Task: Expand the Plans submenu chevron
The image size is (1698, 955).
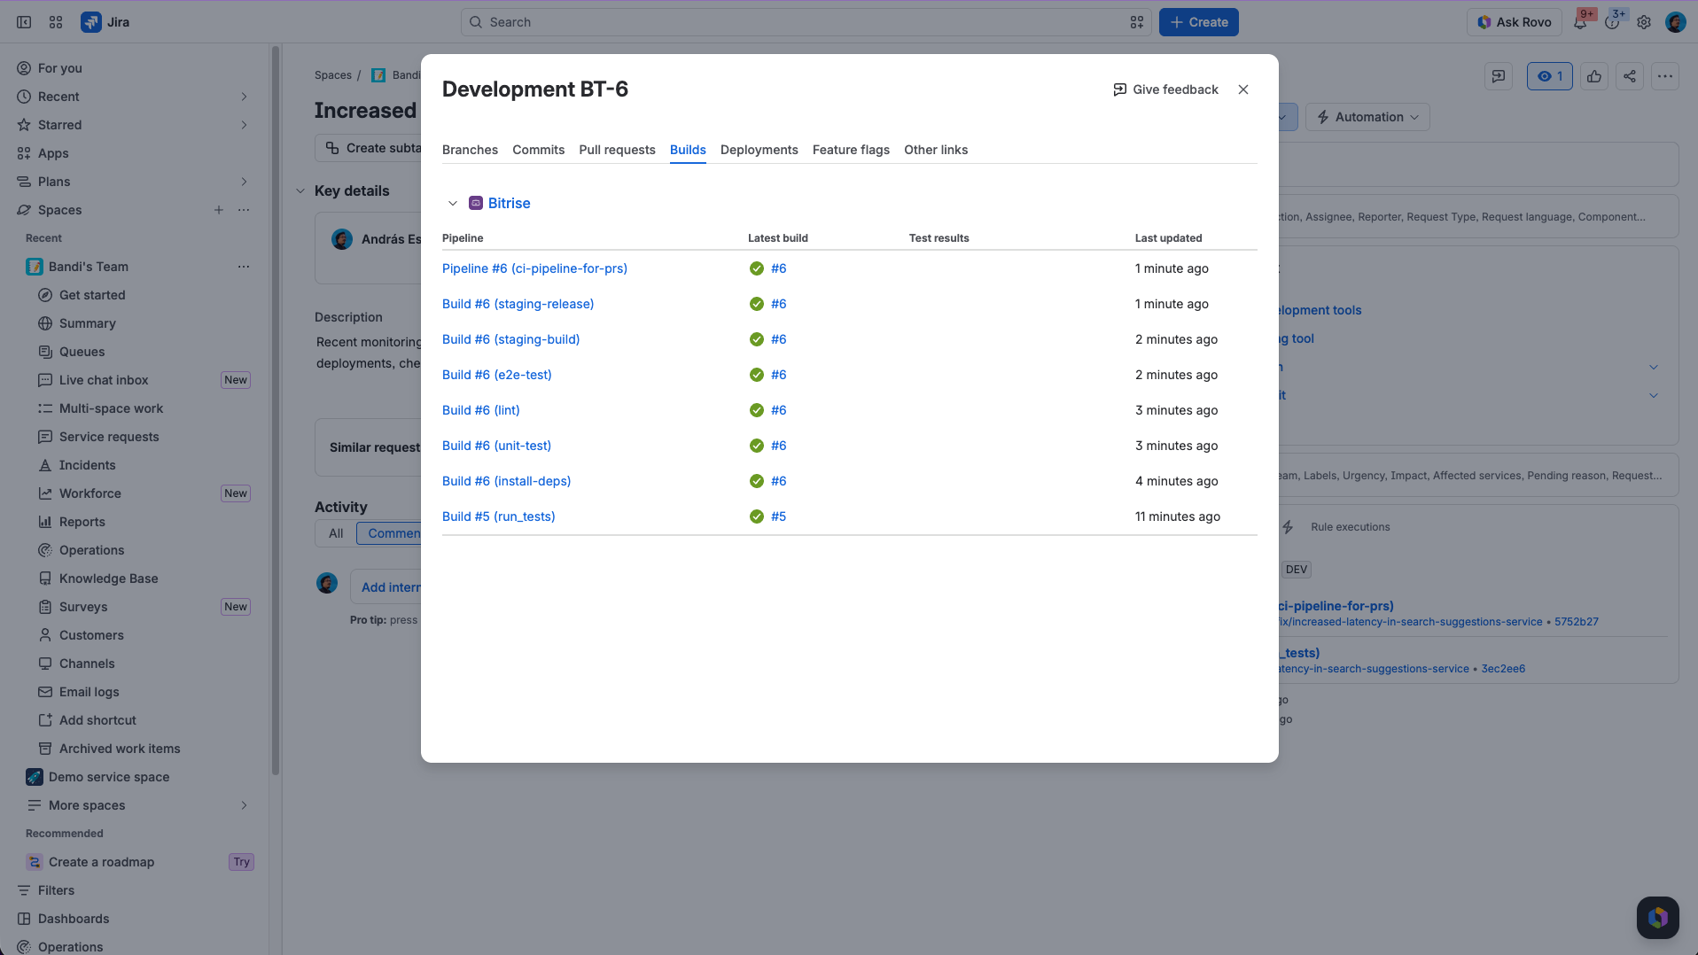Action: click(x=244, y=182)
